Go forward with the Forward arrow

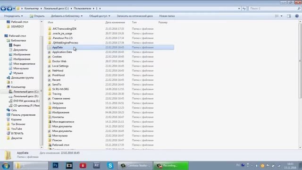(9, 8)
